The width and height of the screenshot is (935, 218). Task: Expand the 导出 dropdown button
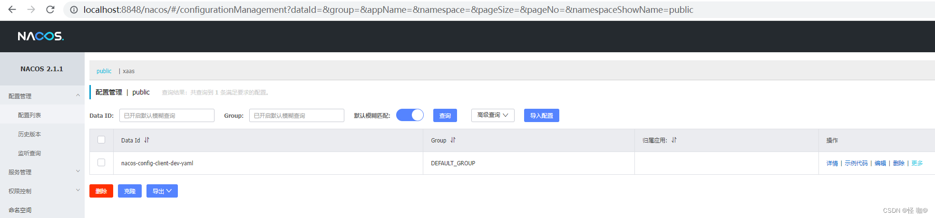coord(162,191)
